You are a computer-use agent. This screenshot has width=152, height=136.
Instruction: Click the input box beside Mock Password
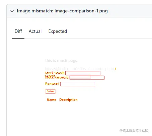pyautogui.click(x=87, y=77)
